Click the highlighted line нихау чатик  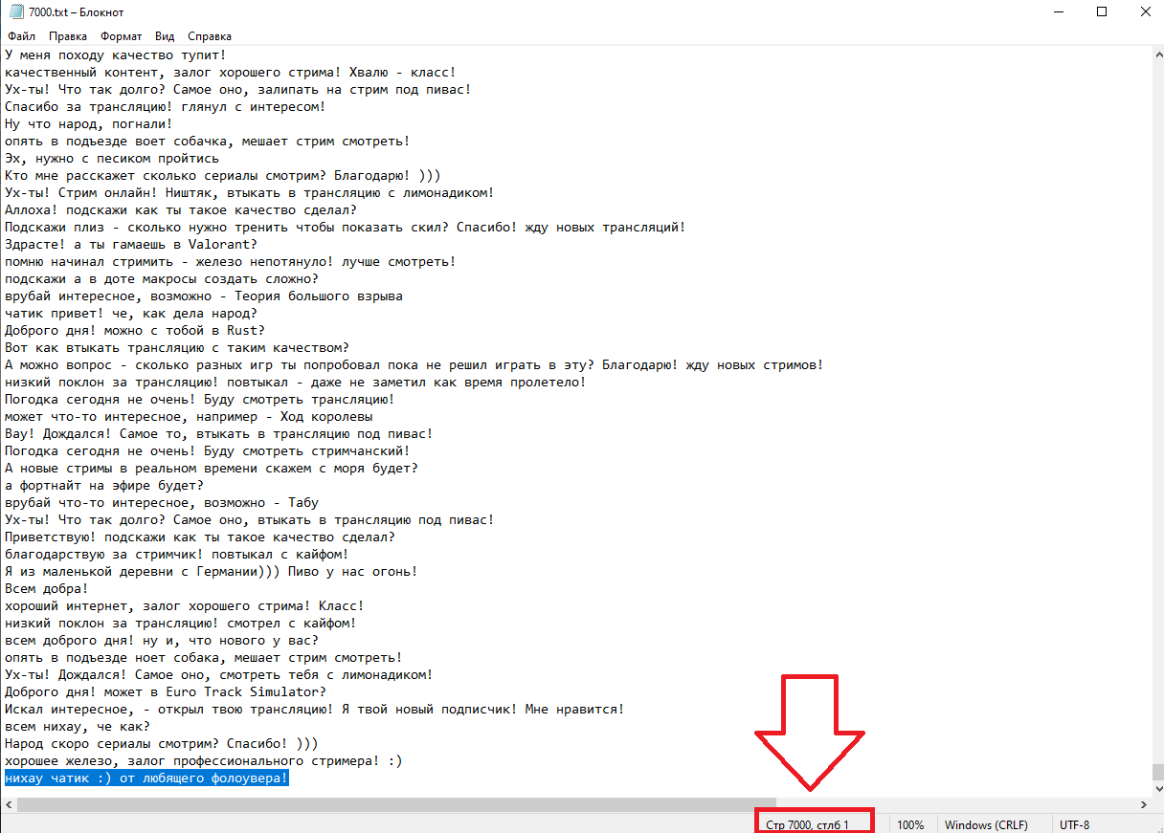(x=146, y=778)
